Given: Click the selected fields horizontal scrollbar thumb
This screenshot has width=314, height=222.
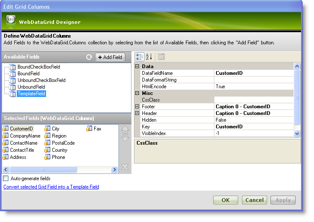Looking at the screenshot, I should pyautogui.click(x=43, y=169).
